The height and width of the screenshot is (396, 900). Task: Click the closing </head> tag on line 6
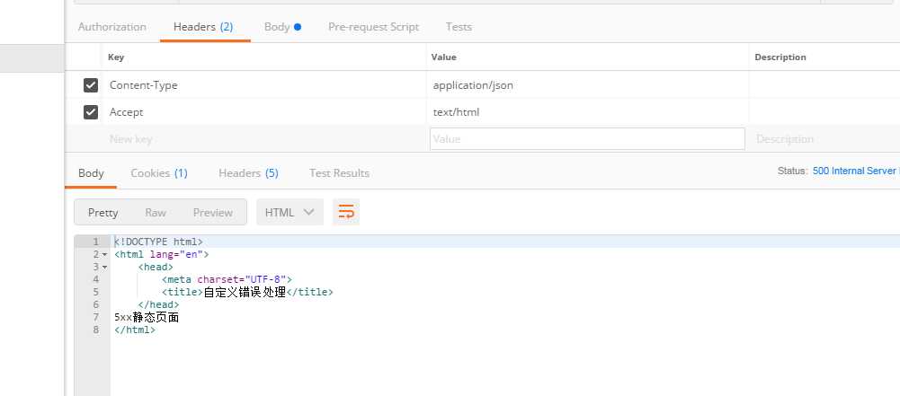click(x=158, y=305)
